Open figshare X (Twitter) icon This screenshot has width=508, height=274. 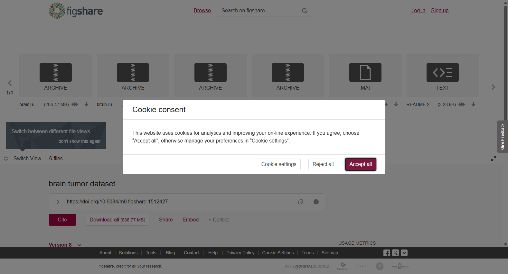click(x=395, y=253)
